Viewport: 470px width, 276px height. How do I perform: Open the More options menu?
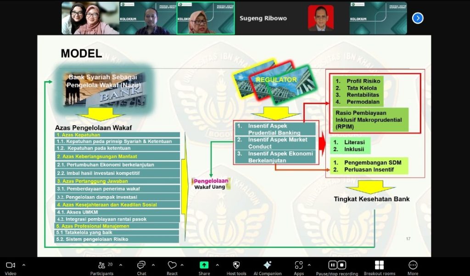click(x=413, y=265)
